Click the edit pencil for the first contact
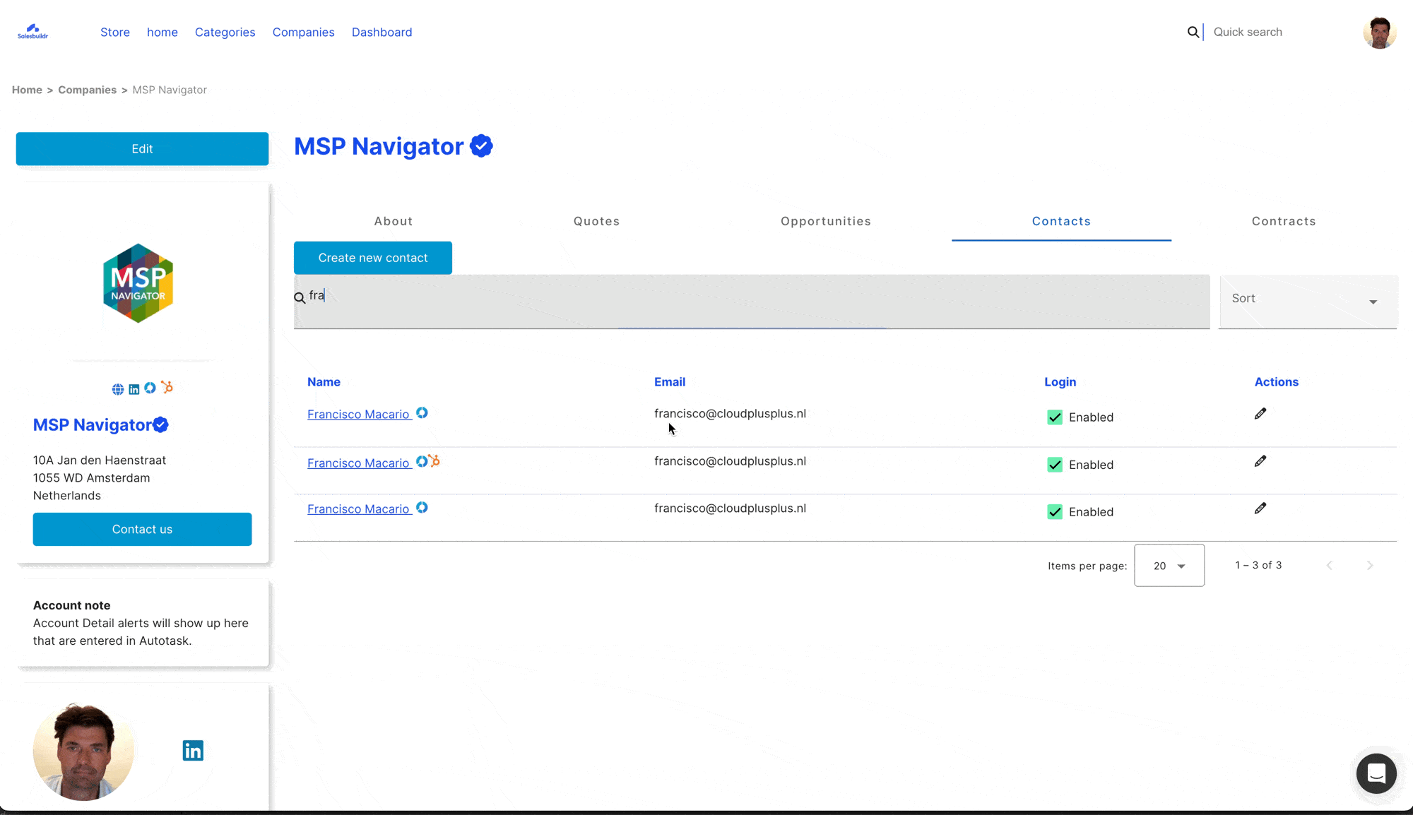The image size is (1413, 815). pyautogui.click(x=1260, y=414)
